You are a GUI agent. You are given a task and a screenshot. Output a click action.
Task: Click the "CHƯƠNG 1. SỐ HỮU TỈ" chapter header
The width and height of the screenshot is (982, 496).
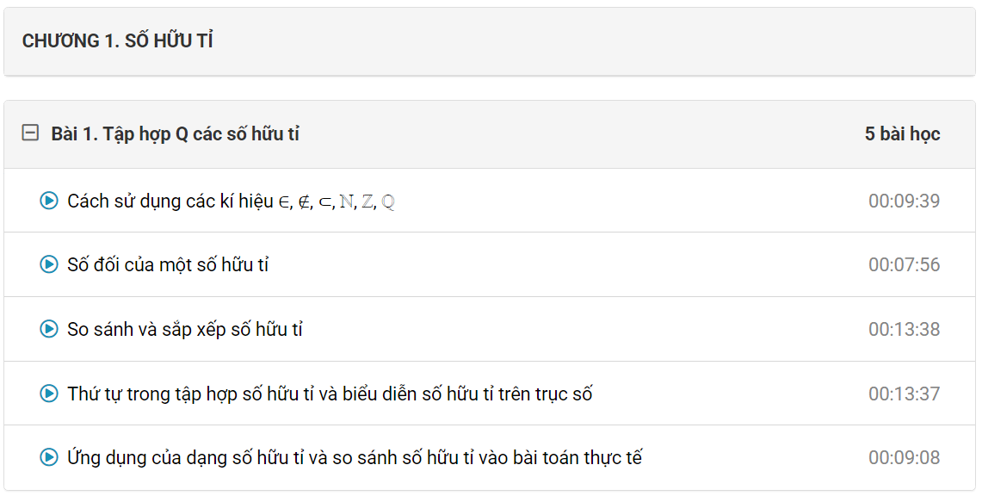pos(118,40)
